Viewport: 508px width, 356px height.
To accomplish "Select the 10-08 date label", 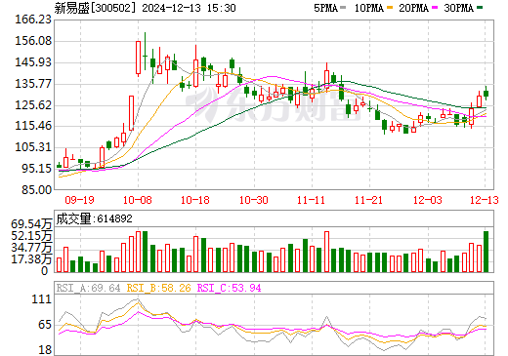I will tap(138, 200).
